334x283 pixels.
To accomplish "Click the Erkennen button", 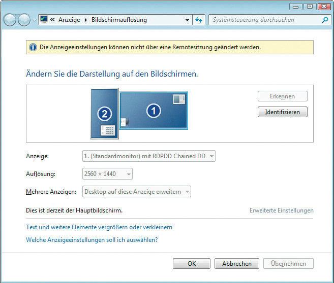I will (283, 96).
